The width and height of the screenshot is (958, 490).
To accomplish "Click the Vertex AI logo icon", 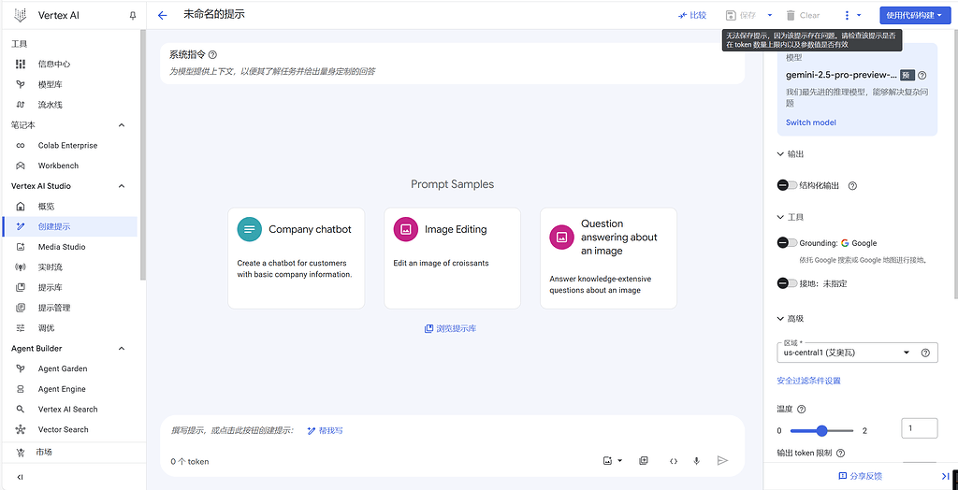I will coord(21,15).
